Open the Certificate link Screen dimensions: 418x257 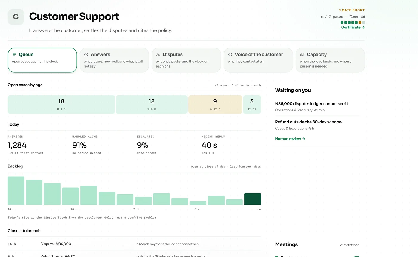353,27
